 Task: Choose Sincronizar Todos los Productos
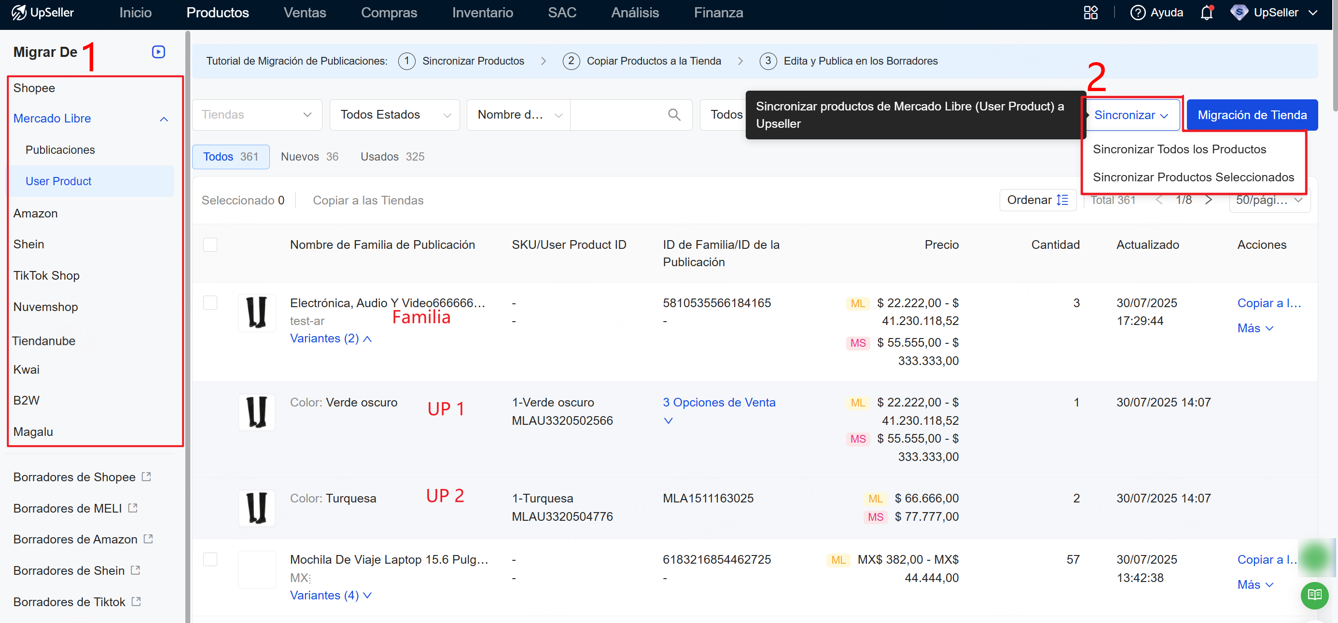[x=1179, y=149]
